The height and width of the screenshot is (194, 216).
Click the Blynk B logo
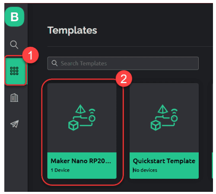14,17
